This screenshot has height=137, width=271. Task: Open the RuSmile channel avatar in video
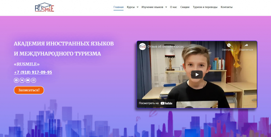pos(142,46)
